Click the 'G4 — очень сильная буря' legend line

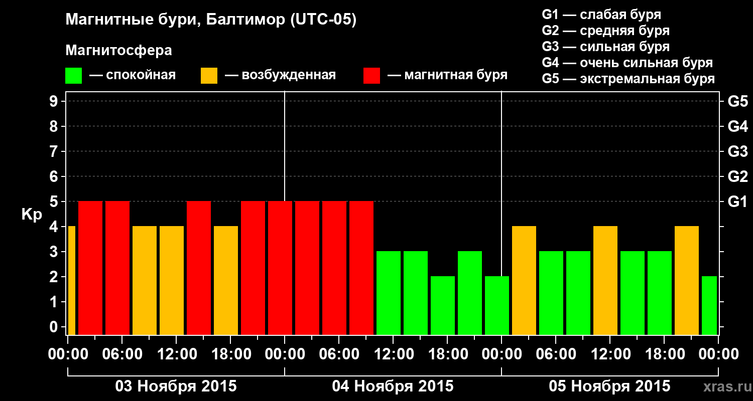tap(627, 63)
